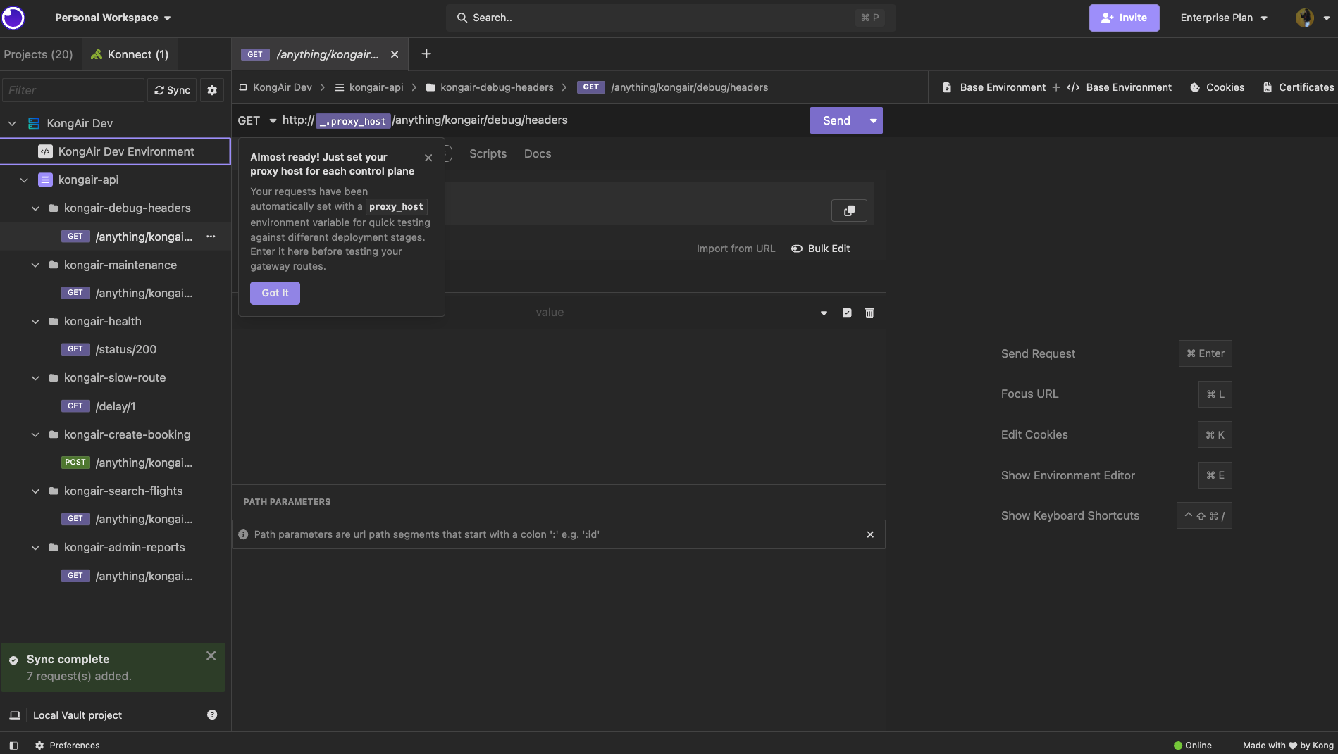Open the Local Vault project help icon
This screenshot has height=754, width=1338.
[x=212, y=715]
